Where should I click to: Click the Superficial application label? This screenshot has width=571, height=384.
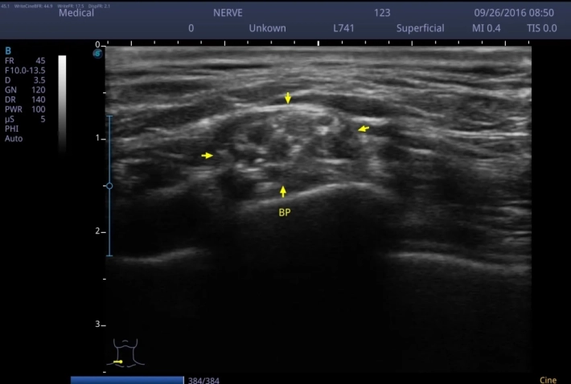420,28
